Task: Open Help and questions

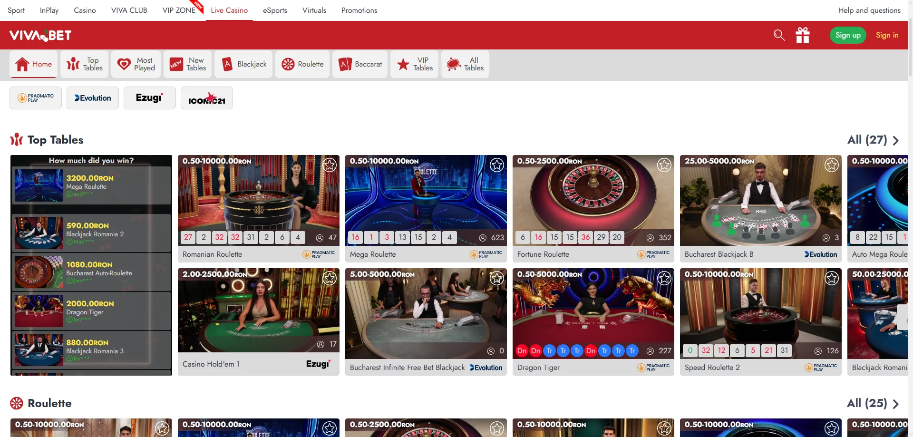Action: pos(869,10)
